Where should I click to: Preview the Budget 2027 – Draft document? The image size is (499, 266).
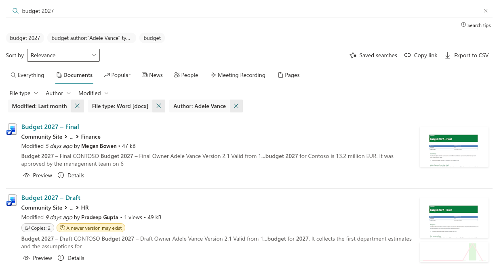pos(38,258)
